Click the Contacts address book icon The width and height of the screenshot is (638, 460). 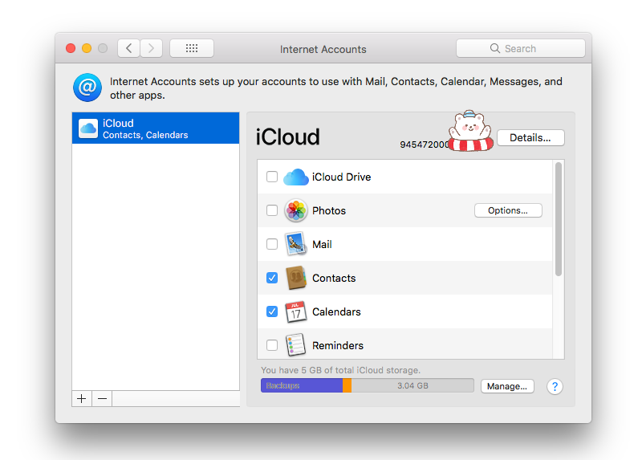click(296, 278)
